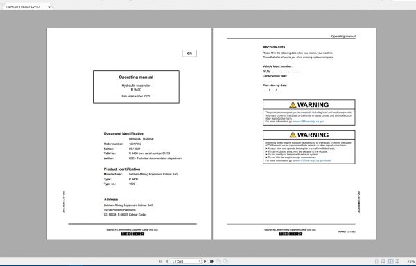Go to the previous page
This screenshot has height=266, width=416.
tap(167, 261)
